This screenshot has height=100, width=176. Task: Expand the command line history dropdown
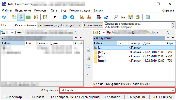coord(173,90)
